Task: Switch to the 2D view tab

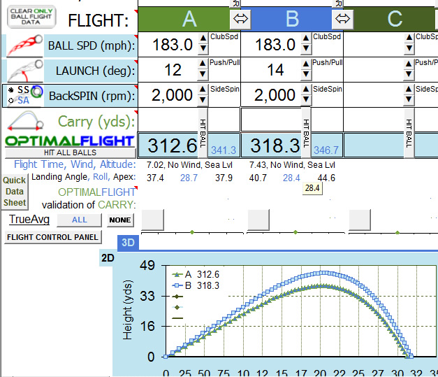Action: (108, 258)
